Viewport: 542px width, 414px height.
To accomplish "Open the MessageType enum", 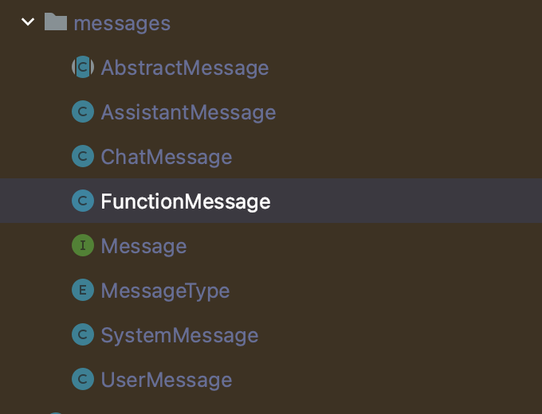I will coord(165,291).
